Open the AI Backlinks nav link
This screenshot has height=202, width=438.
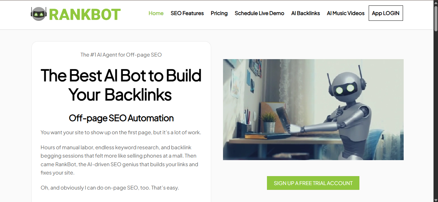point(305,13)
